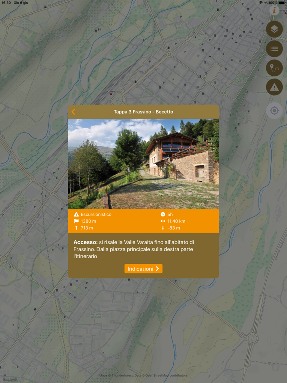Viewport: 287px width, 383px height.
Task: Tap the Thunderforest OpenStreetMap attribution text
Action: (x=143, y=375)
